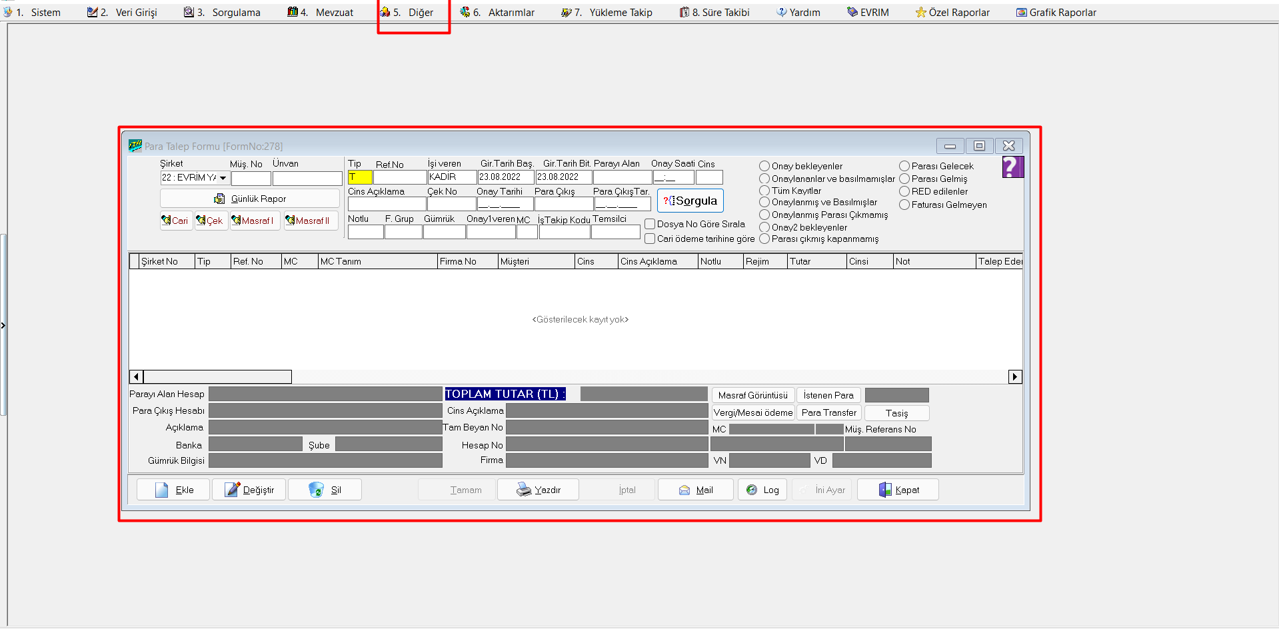
Task: Select Onay bekleyenler radio option
Action: tap(764, 166)
